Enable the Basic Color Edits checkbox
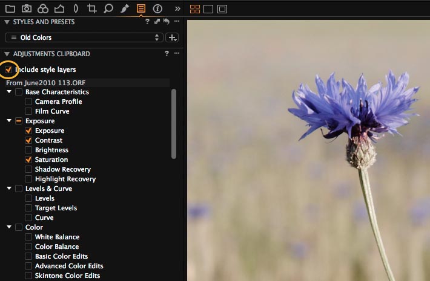The height and width of the screenshot is (281, 430). 28,256
